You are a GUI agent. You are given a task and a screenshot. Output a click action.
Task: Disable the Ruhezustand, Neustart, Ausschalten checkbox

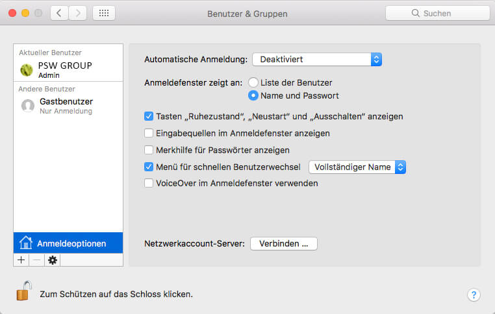pyautogui.click(x=149, y=117)
